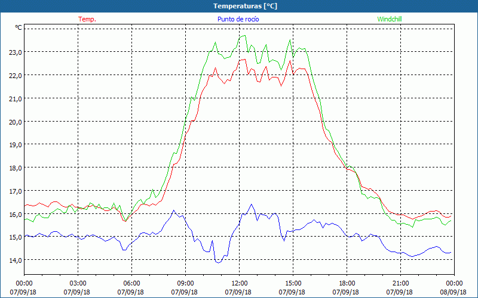Image resolution: width=478 pixels, height=298 pixels.
Task: Click the 12:00 time axis label
Action: coord(238,284)
